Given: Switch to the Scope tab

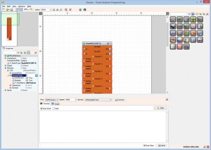Looking at the screenshot, I should click(55, 104).
